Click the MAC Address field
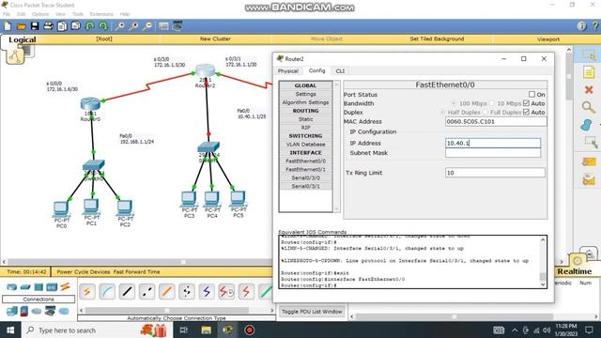Viewport: 601px width, 338px height. point(496,121)
